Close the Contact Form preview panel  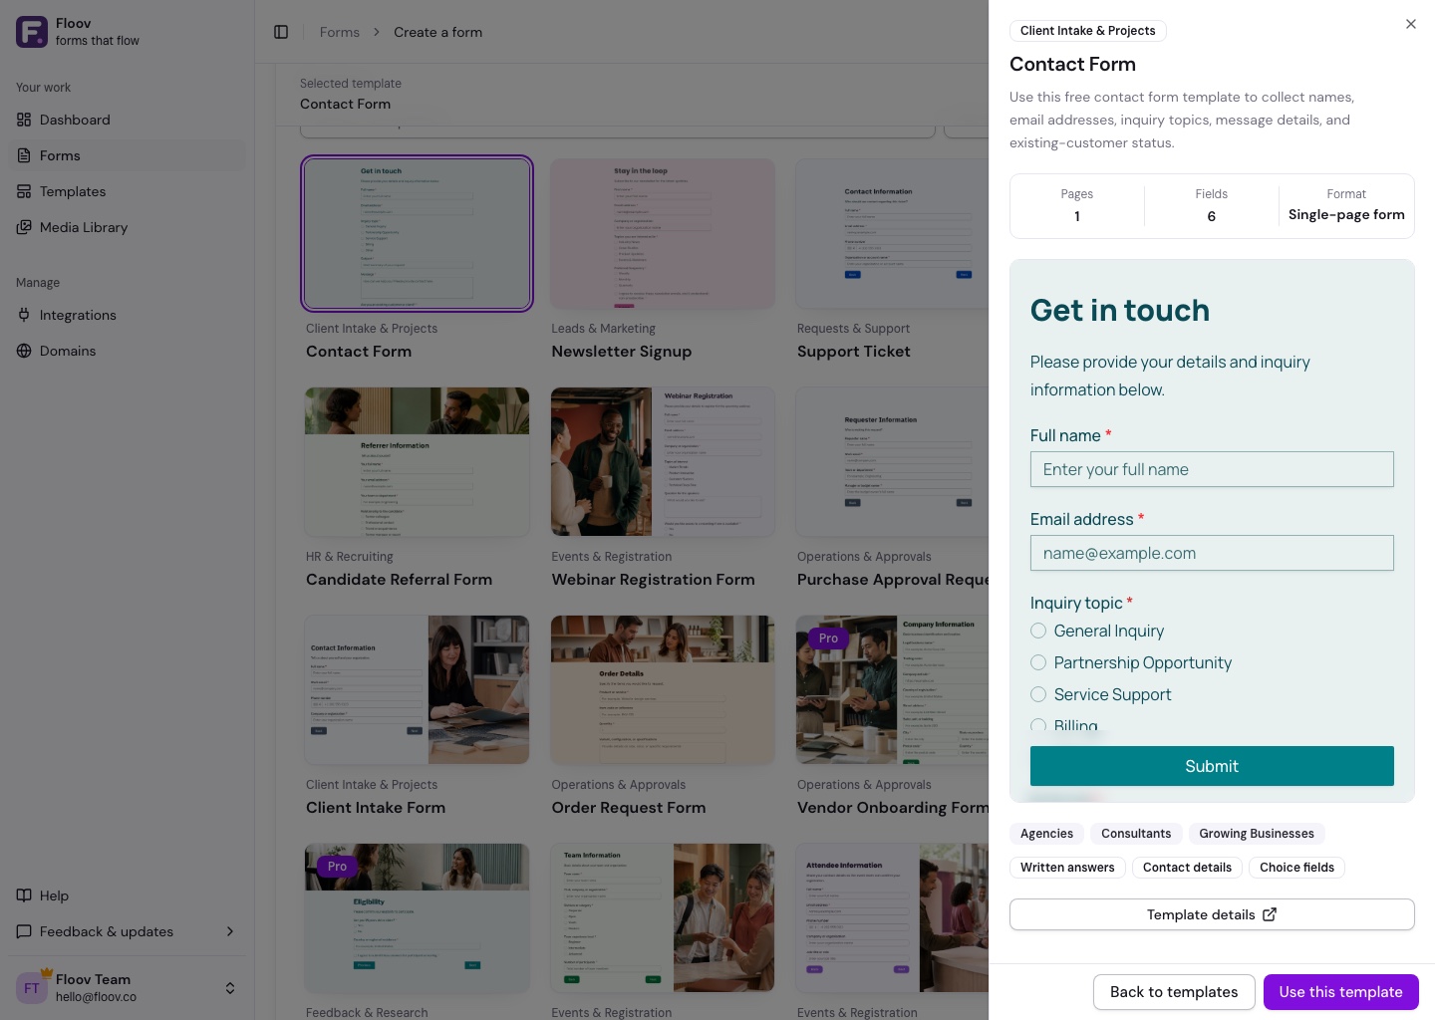point(1411,24)
